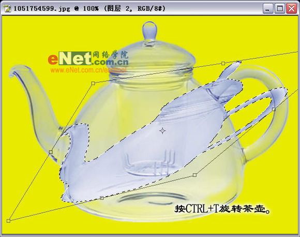Click the CTRL+T instruction caption text
Viewport: 300px width, 237px height.
tap(222, 209)
